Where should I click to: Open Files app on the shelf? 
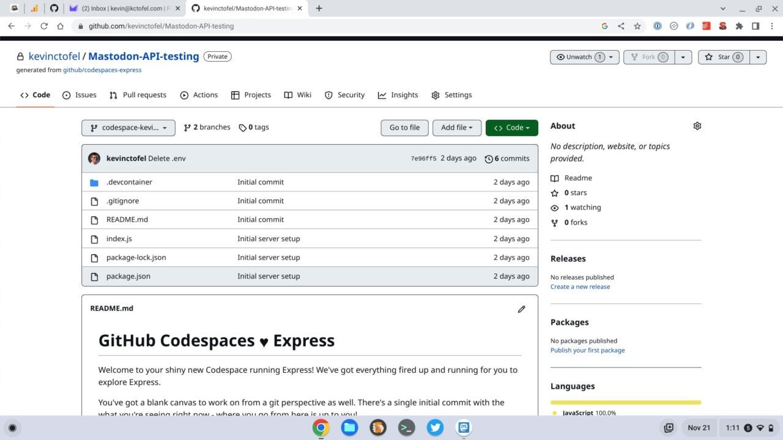pos(349,428)
